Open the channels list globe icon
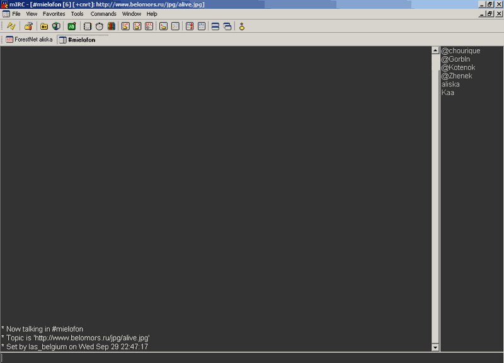The width and height of the screenshot is (504, 363). pyautogui.click(x=56, y=26)
